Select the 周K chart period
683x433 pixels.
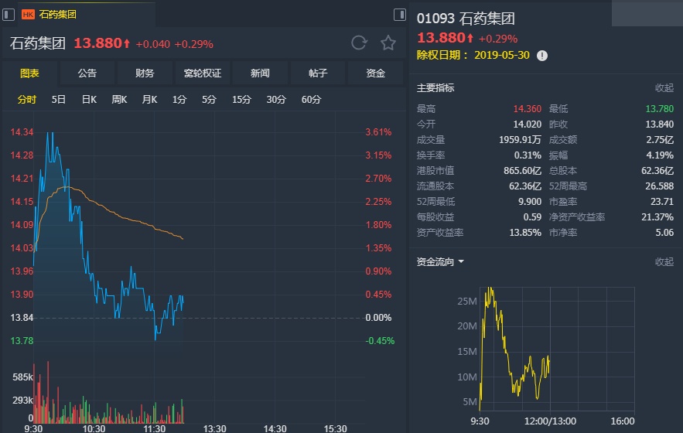click(x=119, y=100)
